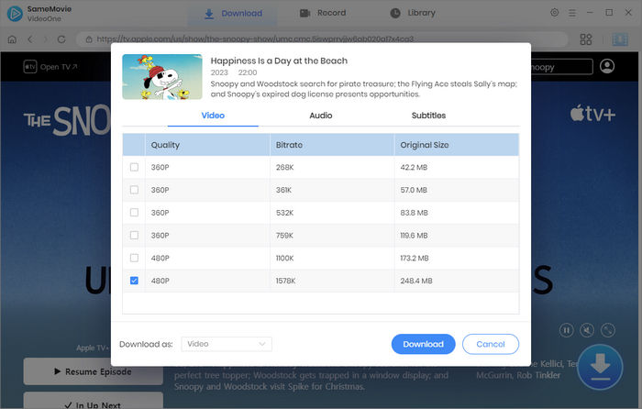The height and width of the screenshot is (409, 642).
Task: Open the four-squares grid icon
Action: (586, 39)
